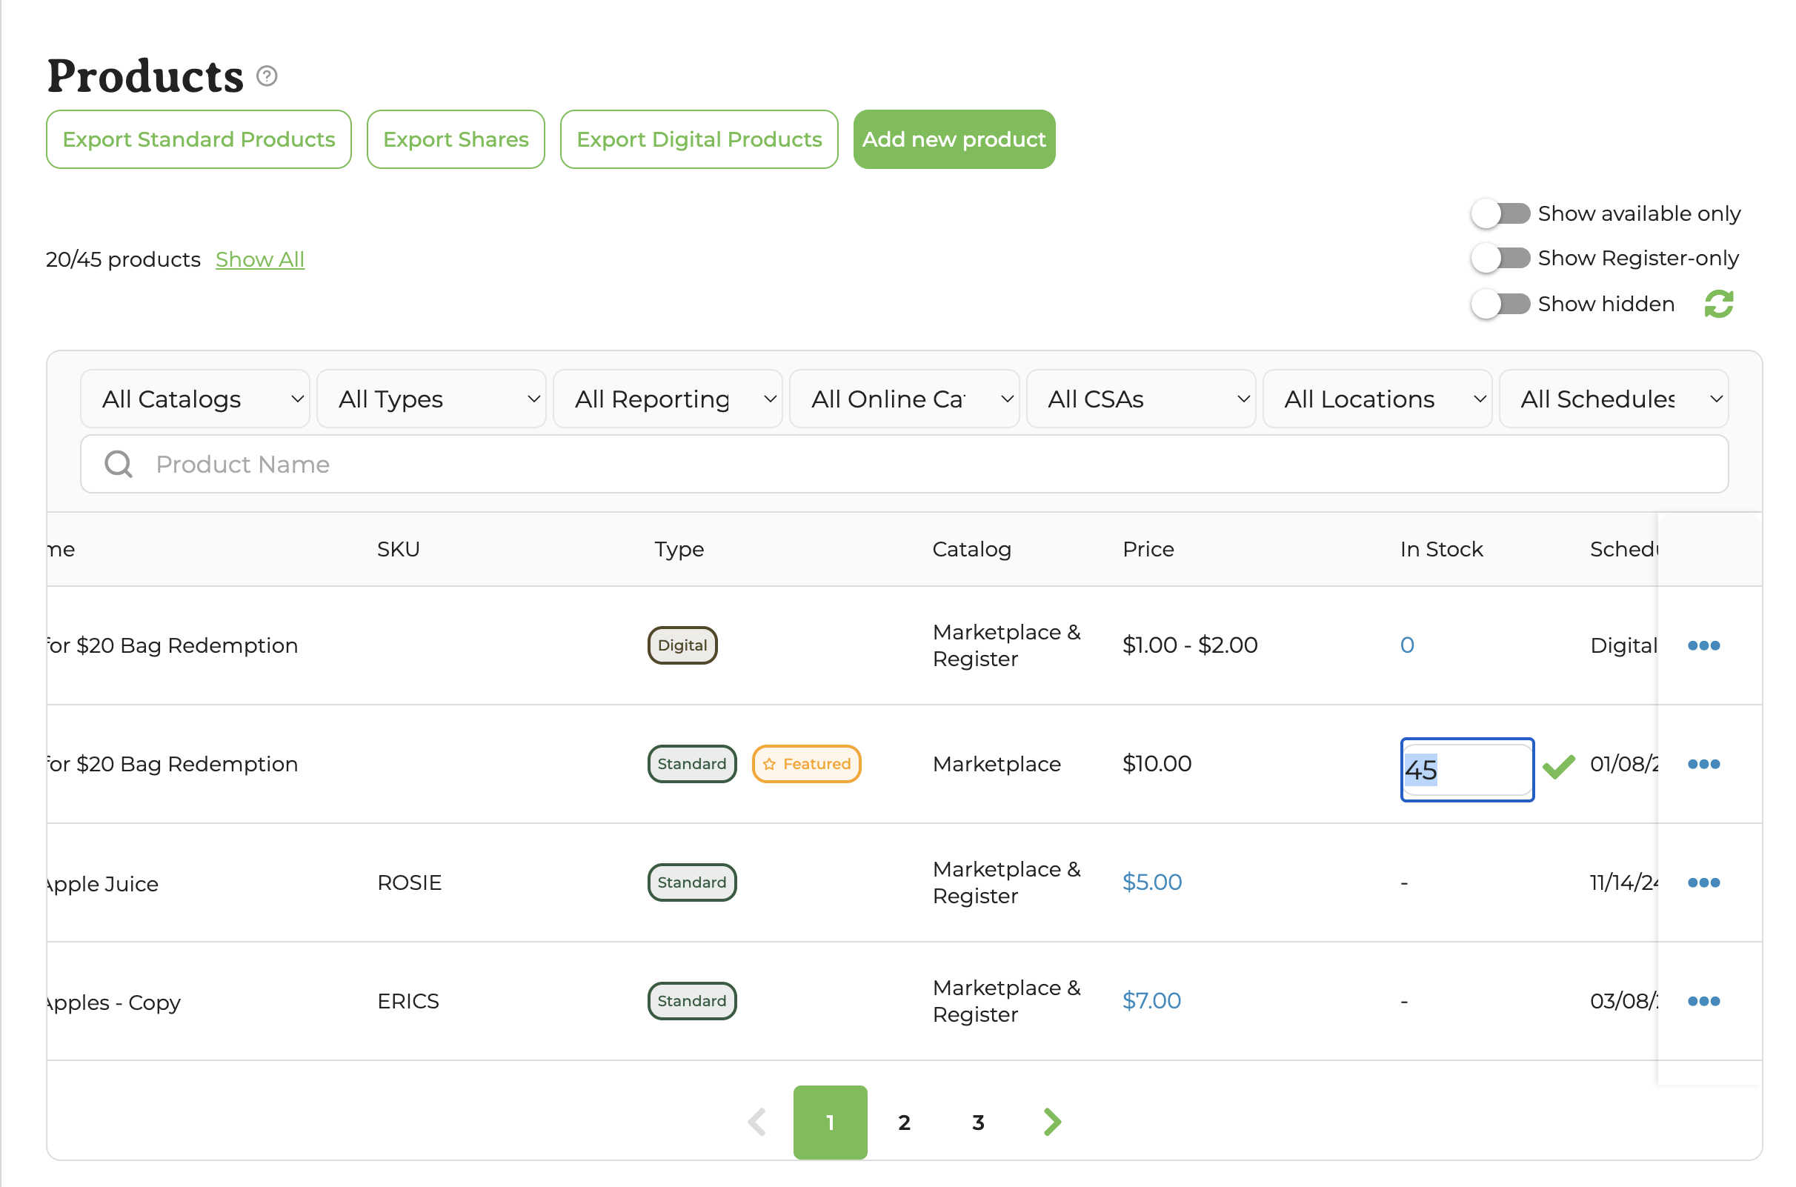Viewport: 1796px width, 1187px height.
Task: Click the ERICS SKU cell
Action: click(408, 1001)
